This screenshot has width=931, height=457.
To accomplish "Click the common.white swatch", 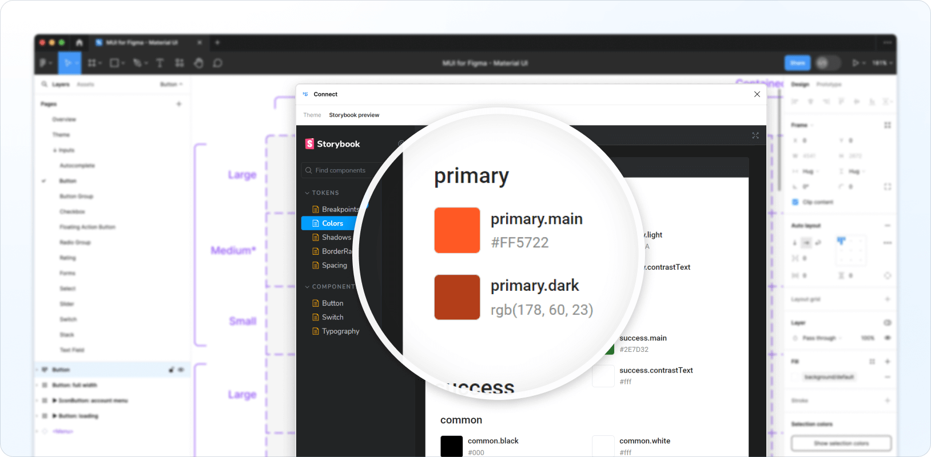I will (603, 446).
